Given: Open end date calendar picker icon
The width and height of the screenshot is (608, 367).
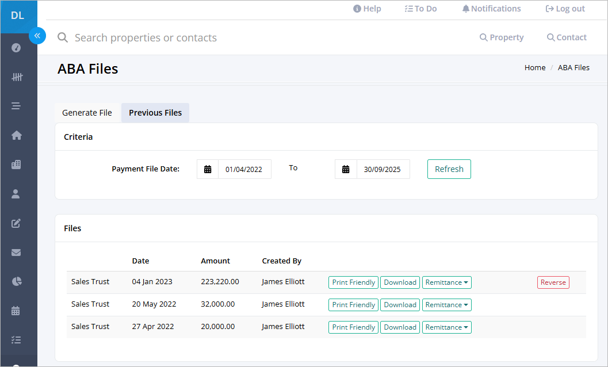Looking at the screenshot, I should click(x=346, y=169).
